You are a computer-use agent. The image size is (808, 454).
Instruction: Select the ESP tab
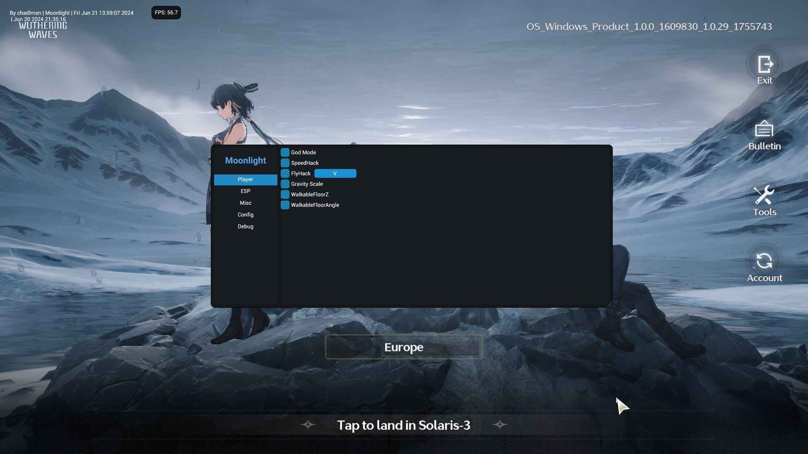(x=245, y=191)
